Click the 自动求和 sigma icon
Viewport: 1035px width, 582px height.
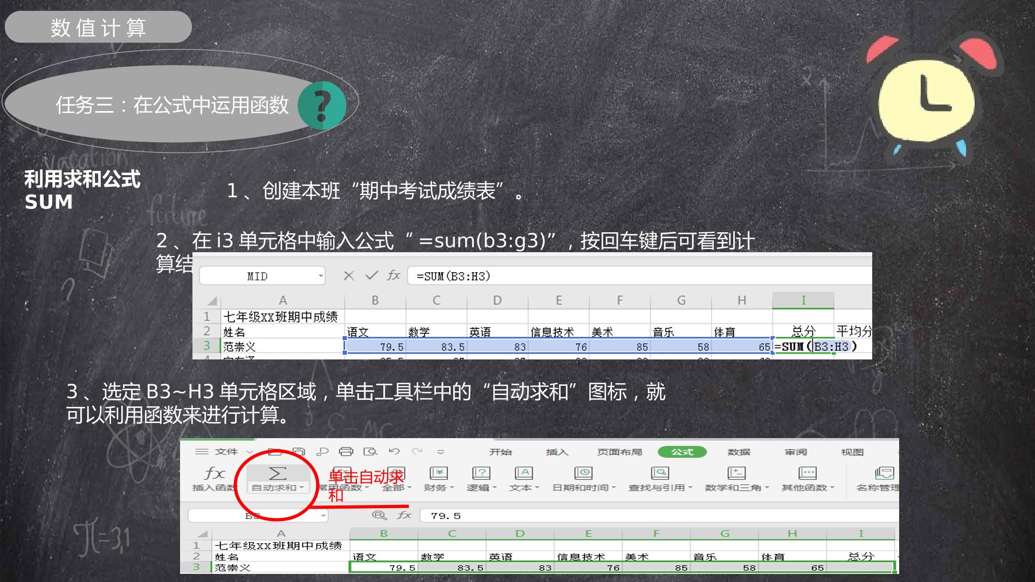coord(277,474)
